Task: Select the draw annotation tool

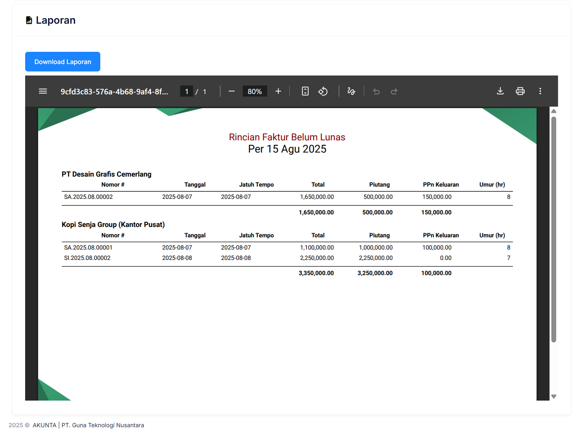Action: coord(351,91)
